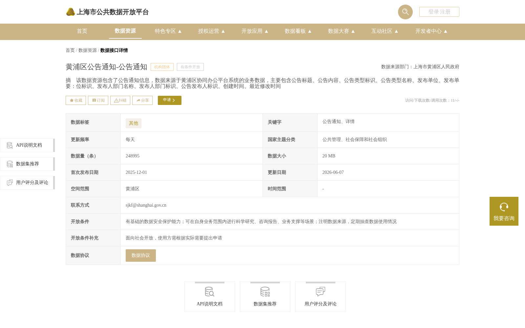Screen dimensions: 525x328
Task: Click contact email sjkf@shanghai.gov.cn
Action: click(x=146, y=205)
